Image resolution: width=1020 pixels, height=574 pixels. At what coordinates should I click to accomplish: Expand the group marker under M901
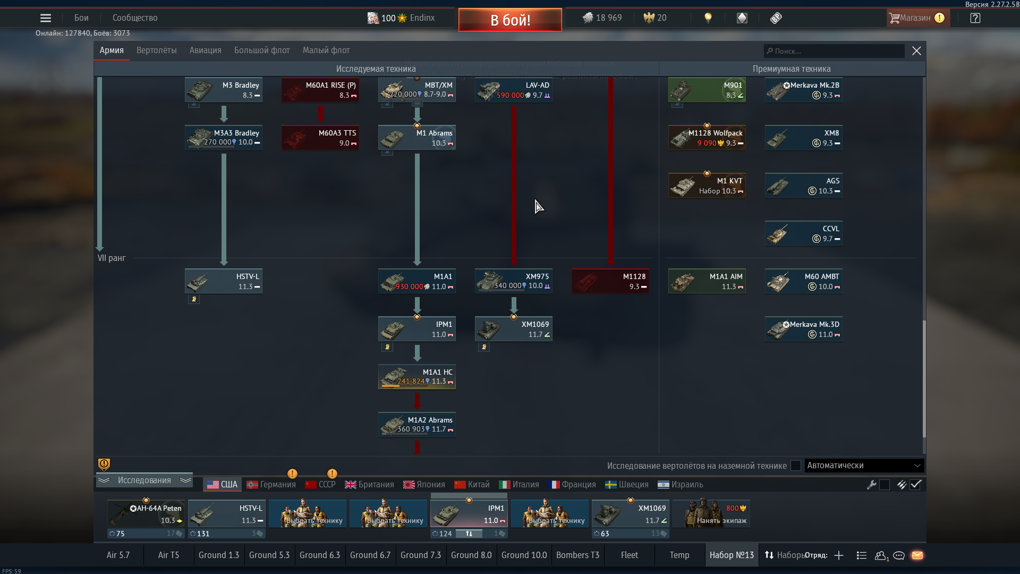click(677, 105)
